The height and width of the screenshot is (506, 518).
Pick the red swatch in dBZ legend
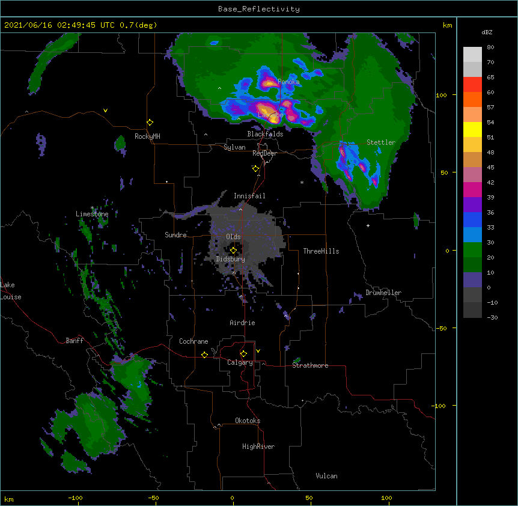click(472, 85)
